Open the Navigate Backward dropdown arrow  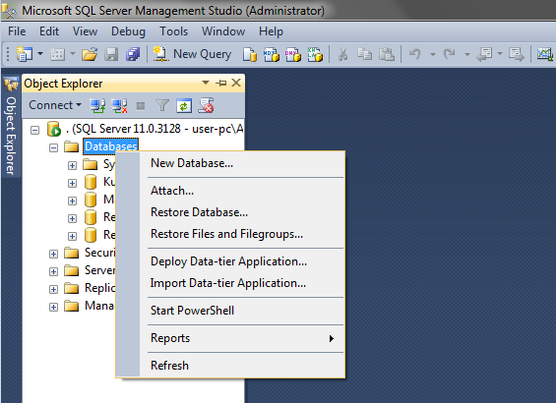(x=500, y=53)
